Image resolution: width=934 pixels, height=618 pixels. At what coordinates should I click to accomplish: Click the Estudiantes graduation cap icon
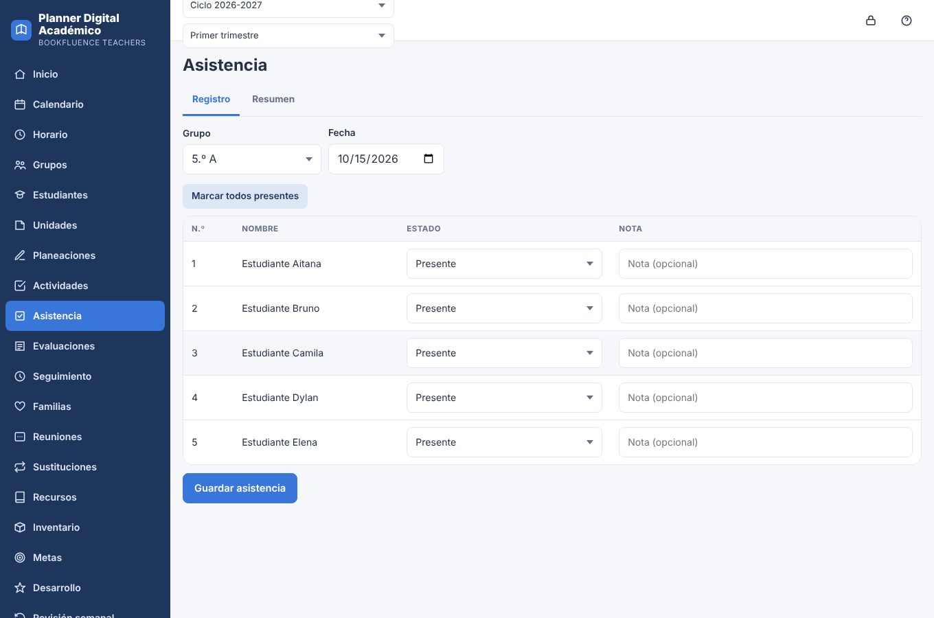[20, 195]
